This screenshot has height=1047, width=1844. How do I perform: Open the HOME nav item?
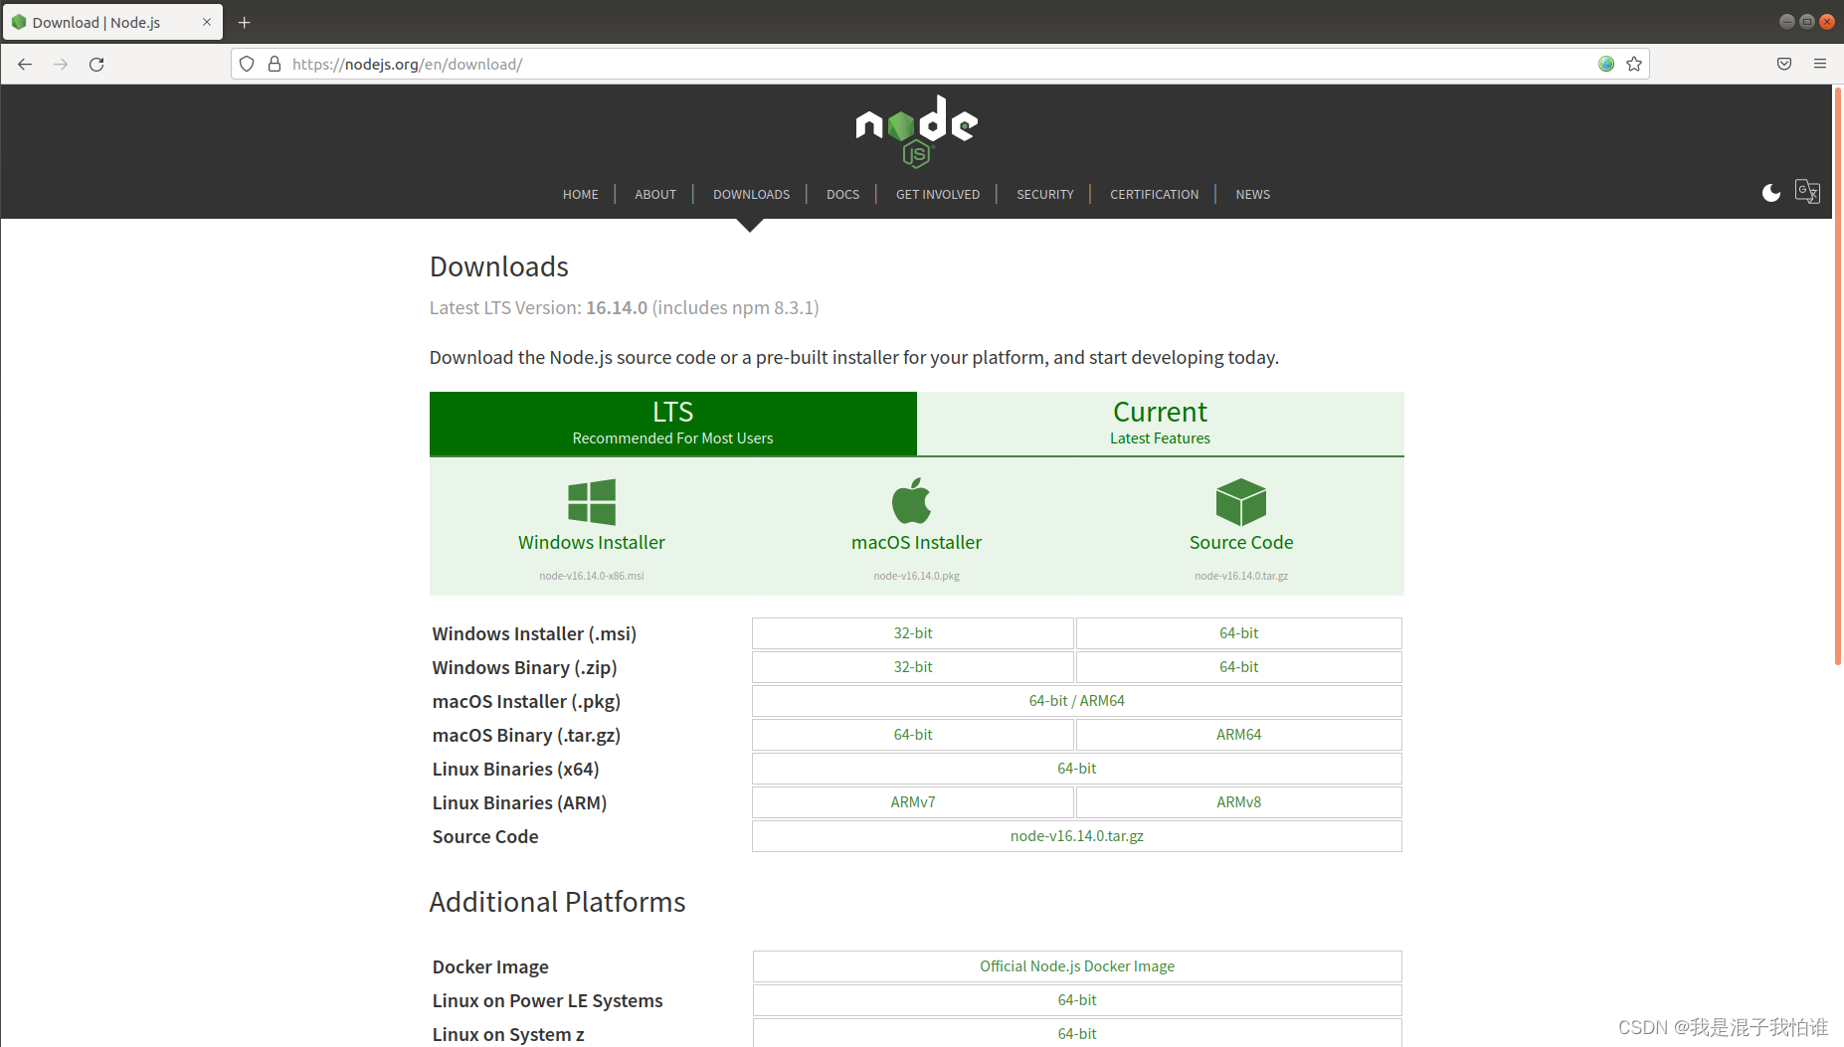581,194
